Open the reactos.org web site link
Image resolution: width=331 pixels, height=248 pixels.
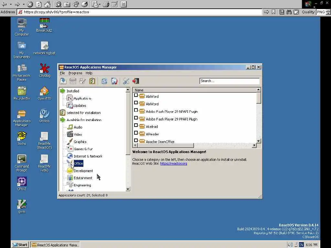pos(174,164)
